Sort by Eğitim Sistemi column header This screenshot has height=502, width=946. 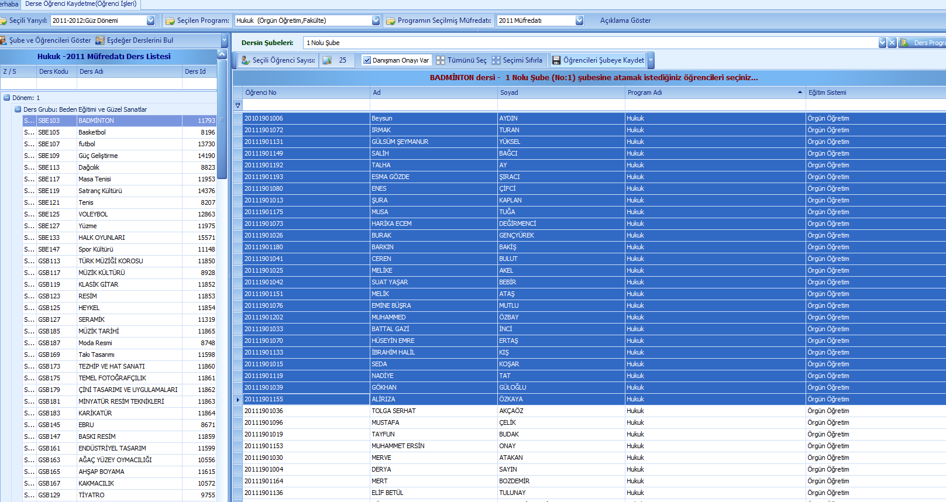(875, 92)
